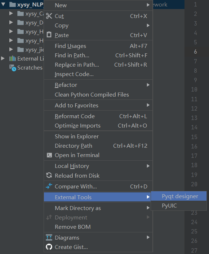Click the Ctrl+Alt+F12 shortcut text
Image resolution: width=209 pixels, height=254 pixels.
(x=130, y=146)
